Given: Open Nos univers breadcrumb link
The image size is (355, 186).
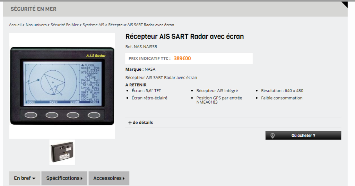Looking at the screenshot, I should tap(36, 25).
